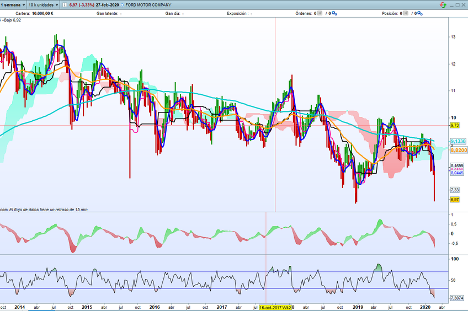Click the yellow 6,97 current price label
The width and height of the screenshot is (468, 311).
pyautogui.click(x=455, y=200)
